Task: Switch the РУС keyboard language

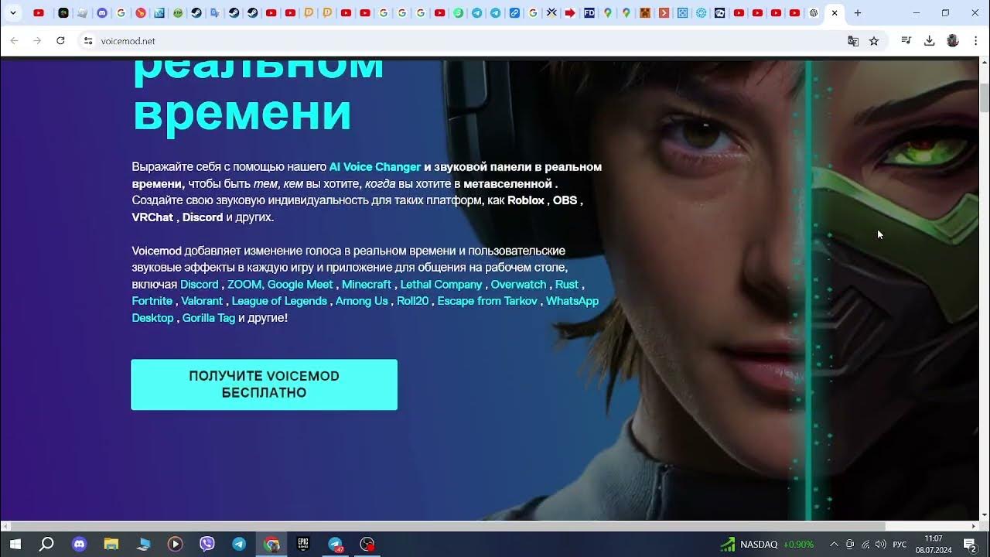Action: 900,544
